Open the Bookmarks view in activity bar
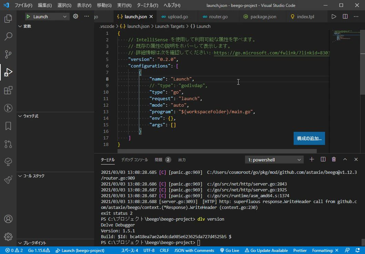This screenshot has width=365, height=254. tap(8, 126)
